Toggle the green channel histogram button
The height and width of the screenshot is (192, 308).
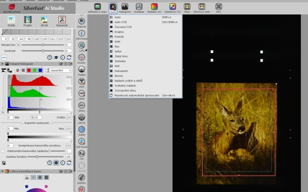coord(34,70)
